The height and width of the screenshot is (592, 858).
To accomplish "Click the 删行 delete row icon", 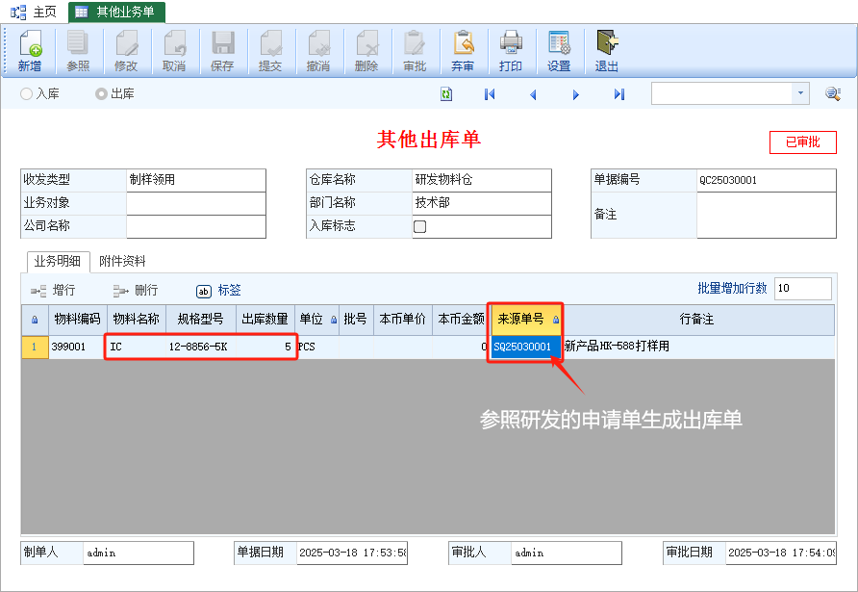I will tap(121, 291).
